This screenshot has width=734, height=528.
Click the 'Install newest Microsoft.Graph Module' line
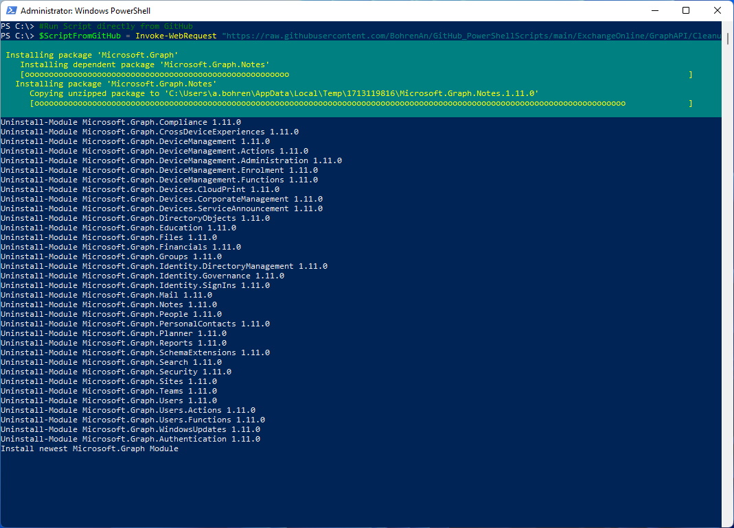click(90, 448)
